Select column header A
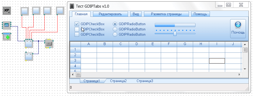Screen dimensions: 253x96 [x=89, y=44]
